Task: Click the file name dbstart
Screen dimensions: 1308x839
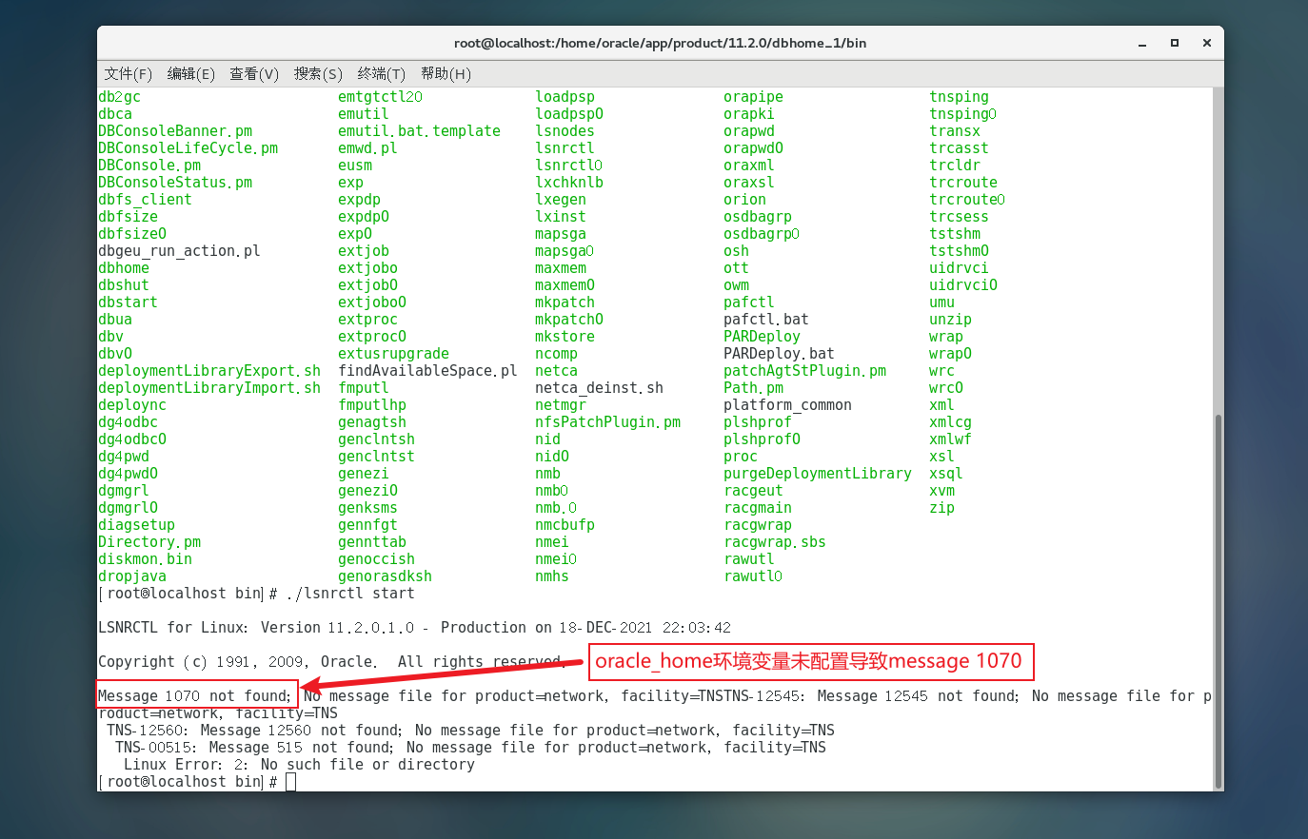Action: point(128,302)
